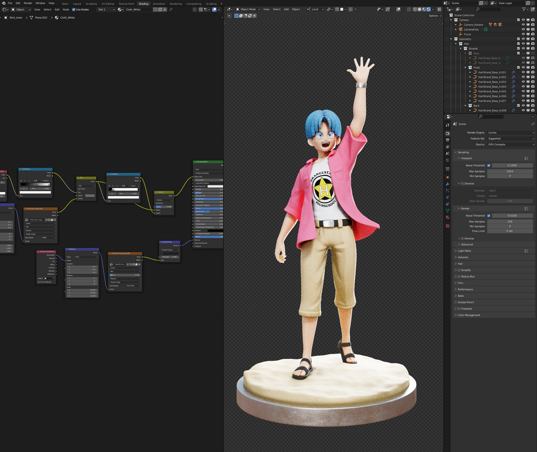Unlink the Cloth_White material X icon
Image resolution: width=537 pixels, height=452 pixels.
tap(165, 10)
